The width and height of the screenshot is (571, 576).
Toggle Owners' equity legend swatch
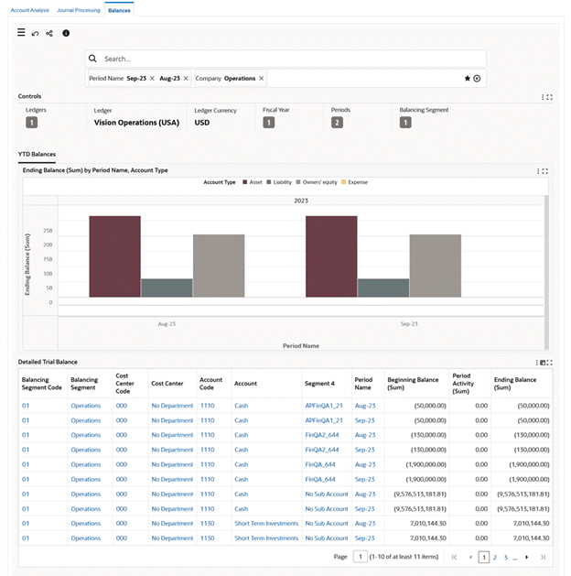pos(298,182)
